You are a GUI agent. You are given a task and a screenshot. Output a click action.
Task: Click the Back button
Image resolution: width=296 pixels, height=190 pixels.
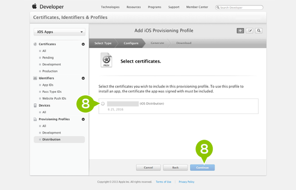click(x=175, y=168)
